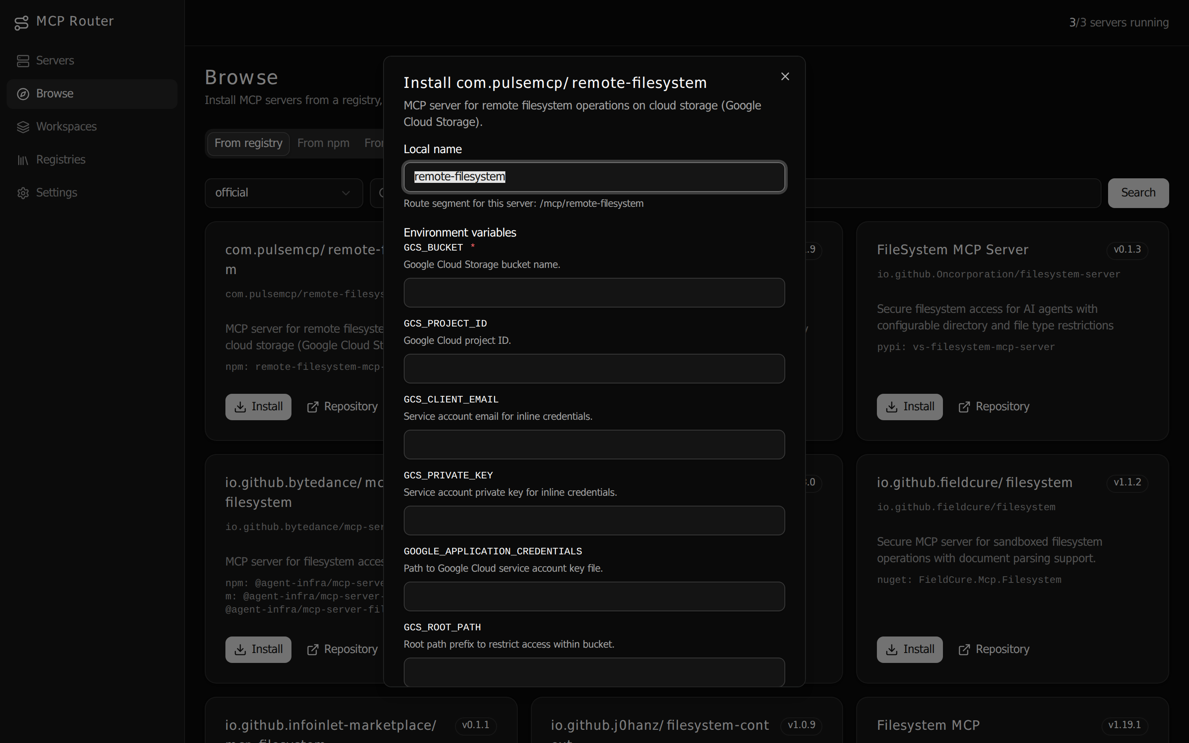Install the io.github.bytedance filesystem card
Screen dimensions: 1189x743
click(x=258, y=650)
